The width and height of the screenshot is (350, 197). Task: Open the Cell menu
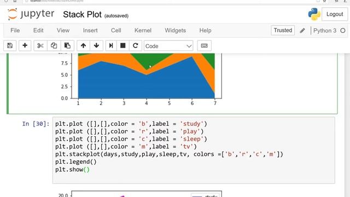point(116,31)
